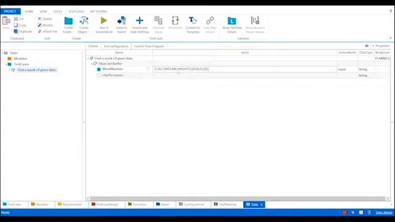Click the Create Folder icon
Image resolution: width=395 pixels, height=222 pixels.
click(x=69, y=21)
